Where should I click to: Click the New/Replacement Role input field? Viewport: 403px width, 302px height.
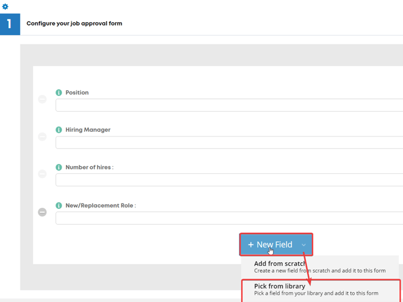coord(229,218)
